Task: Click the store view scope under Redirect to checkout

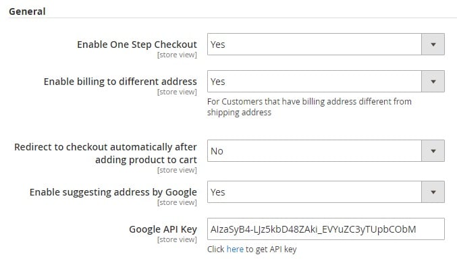Action: click(x=177, y=170)
